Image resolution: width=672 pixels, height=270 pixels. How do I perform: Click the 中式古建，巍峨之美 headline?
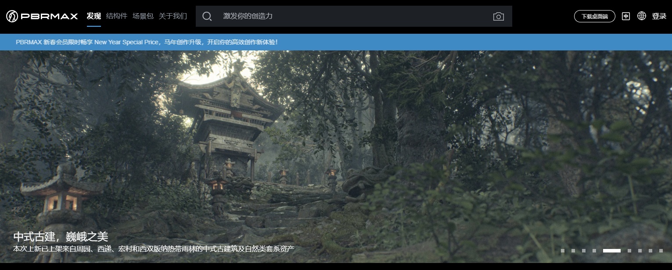[61, 237]
